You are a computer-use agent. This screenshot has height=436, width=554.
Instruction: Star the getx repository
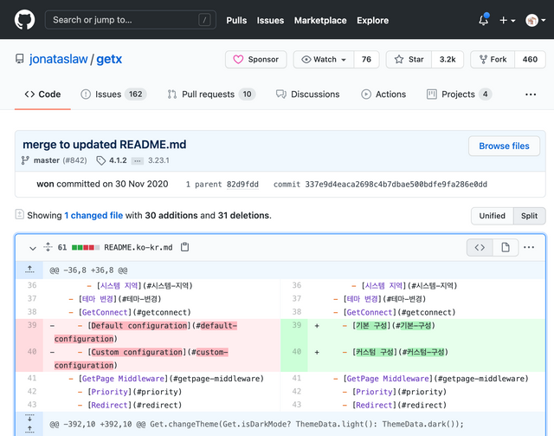(x=409, y=59)
